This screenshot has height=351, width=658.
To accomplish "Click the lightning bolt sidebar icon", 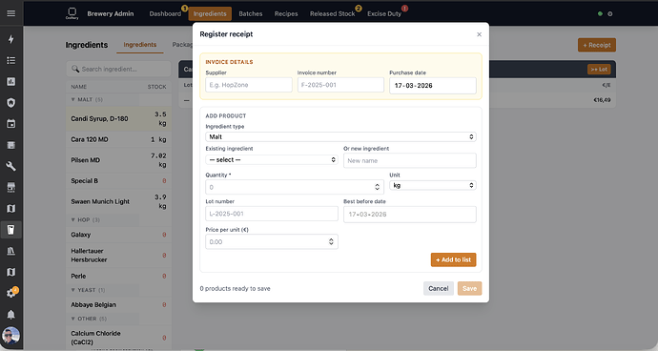I will tap(10, 39).
